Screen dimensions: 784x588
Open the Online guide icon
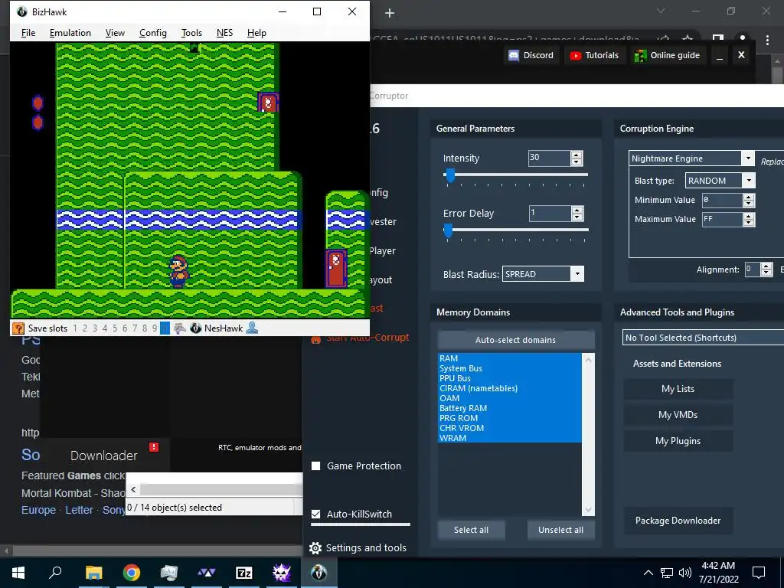(640, 55)
